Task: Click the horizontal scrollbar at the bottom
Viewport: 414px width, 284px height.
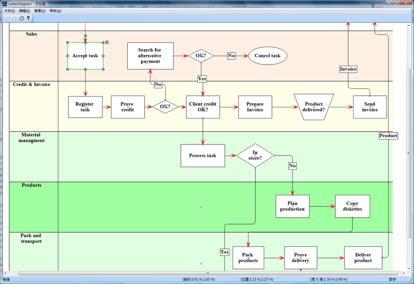Action: [x=207, y=273]
